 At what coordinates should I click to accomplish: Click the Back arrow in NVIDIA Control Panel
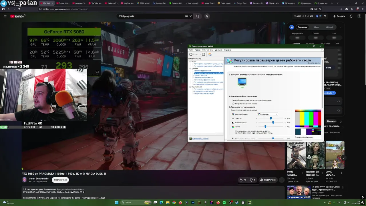191,54
